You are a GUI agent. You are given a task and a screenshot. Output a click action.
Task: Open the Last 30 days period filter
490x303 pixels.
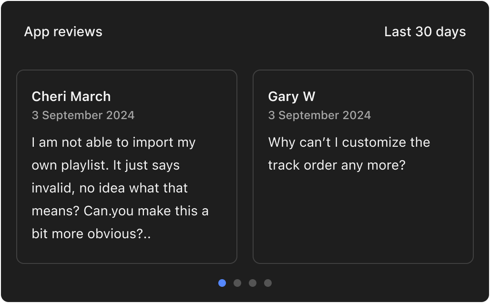coord(425,32)
